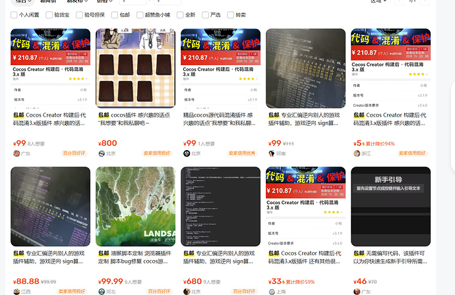Click the 6人想要 text
This screenshot has width=455, height=295.
tap(133, 282)
